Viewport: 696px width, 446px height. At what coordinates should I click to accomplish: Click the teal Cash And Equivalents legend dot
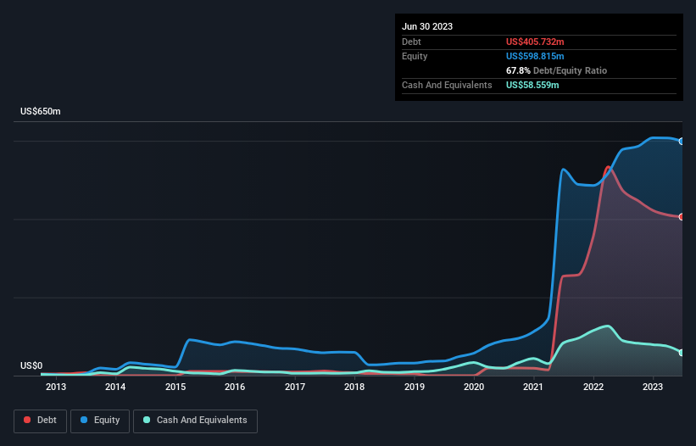pos(147,420)
